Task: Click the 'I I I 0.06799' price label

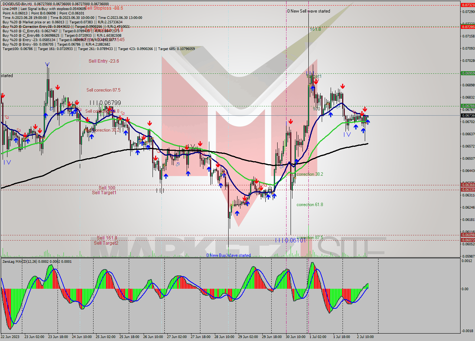Action: (x=105, y=103)
